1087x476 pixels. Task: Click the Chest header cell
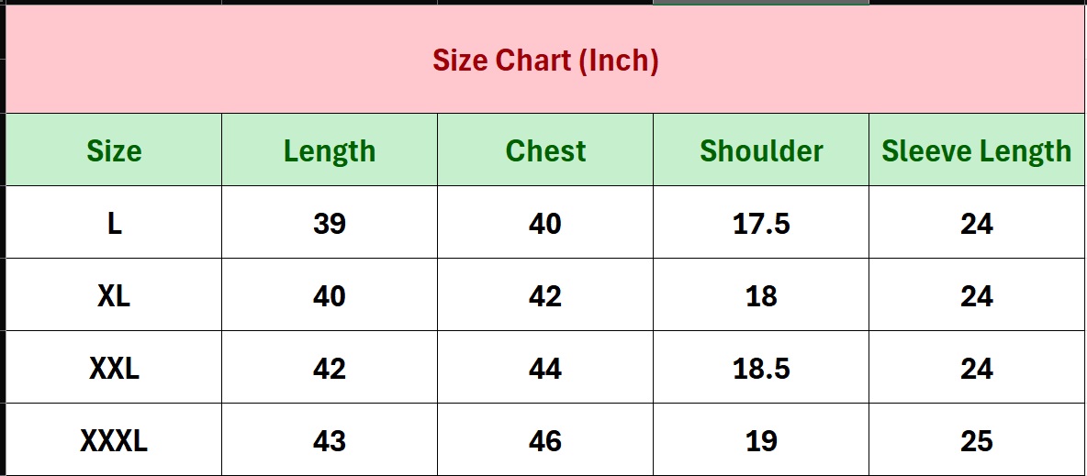click(545, 150)
